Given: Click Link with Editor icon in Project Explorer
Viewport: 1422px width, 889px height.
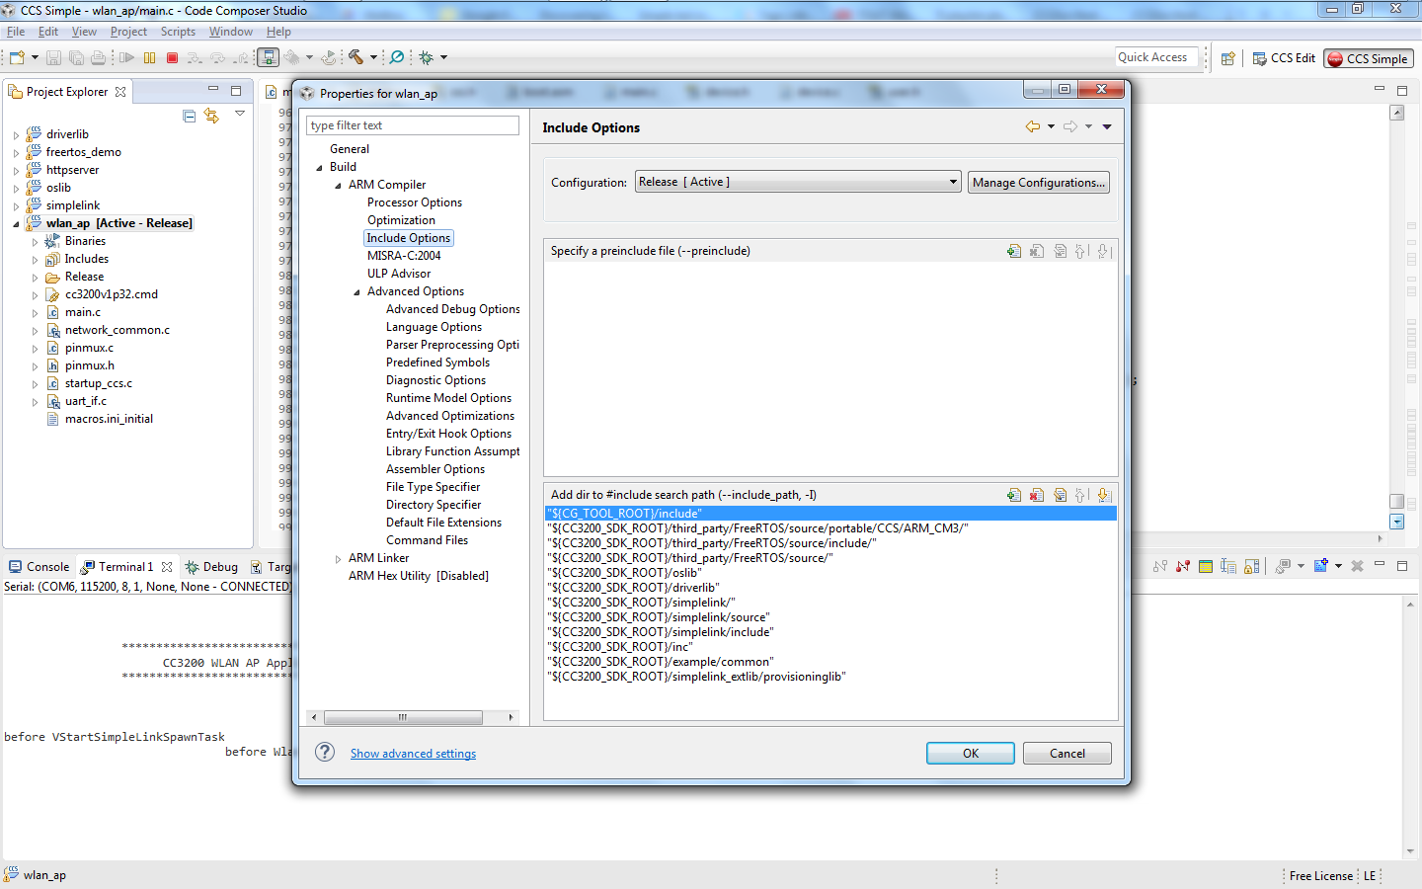Looking at the screenshot, I should [211, 117].
